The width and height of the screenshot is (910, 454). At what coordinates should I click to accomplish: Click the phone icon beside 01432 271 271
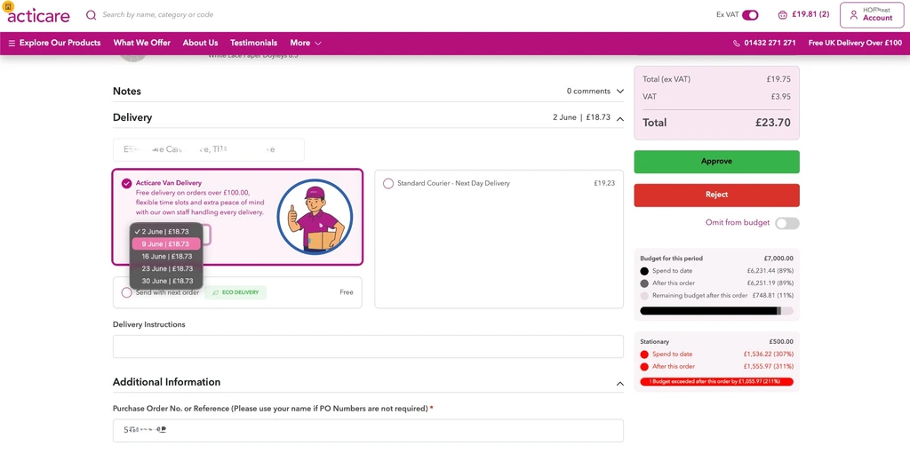click(737, 43)
